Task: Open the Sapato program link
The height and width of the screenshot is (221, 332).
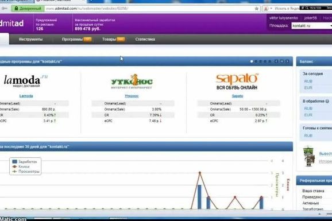Action: [237, 96]
